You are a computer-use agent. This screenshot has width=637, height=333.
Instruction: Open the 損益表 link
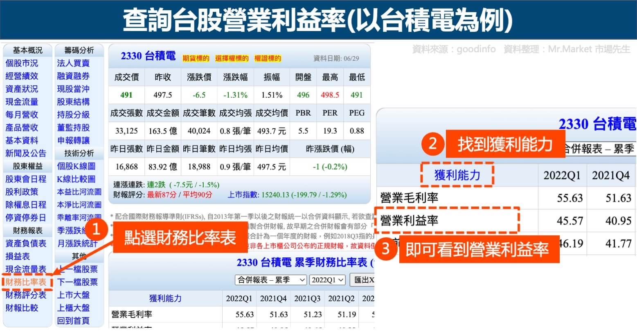[18, 256]
